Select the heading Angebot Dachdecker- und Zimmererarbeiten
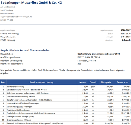131x125 pixels. point(25,50)
